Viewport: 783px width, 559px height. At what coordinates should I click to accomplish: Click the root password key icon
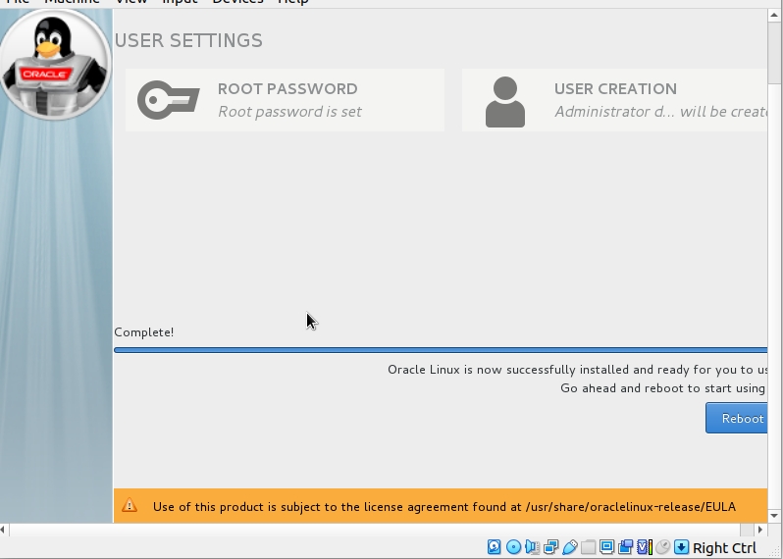169,100
